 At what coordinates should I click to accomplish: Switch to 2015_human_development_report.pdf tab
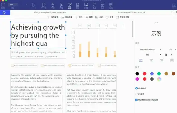(50, 12)
